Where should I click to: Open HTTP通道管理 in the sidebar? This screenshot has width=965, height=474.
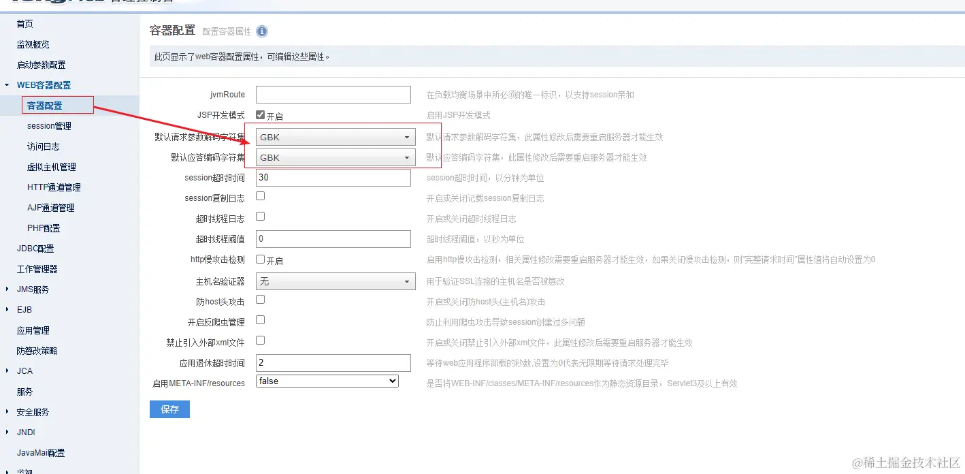point(54,187)
